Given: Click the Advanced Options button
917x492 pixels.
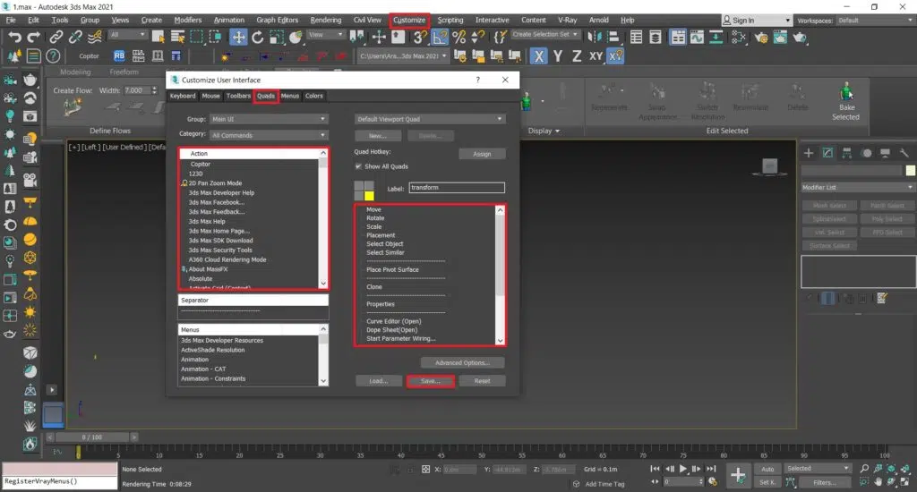Looking at the screenshot, I should (x=462, y=363).
